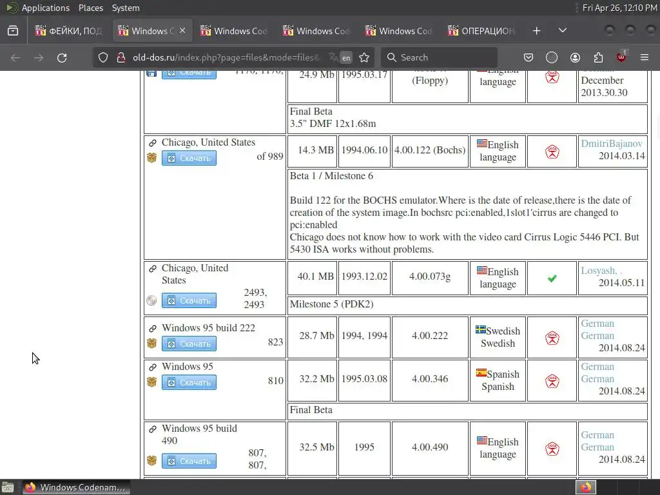Viewport: 660px width, 495px height.
Task: Click the show desktop icon in bottom panel
Action: click(8, 488)
